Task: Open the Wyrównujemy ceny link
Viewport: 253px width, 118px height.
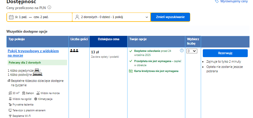Action: click(234, 1)
